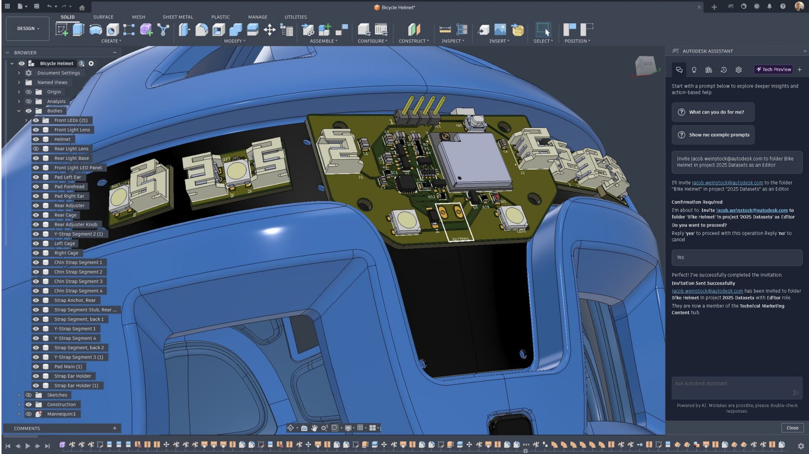Click the ViewCube in the viewport

click(x=645, y=65)
